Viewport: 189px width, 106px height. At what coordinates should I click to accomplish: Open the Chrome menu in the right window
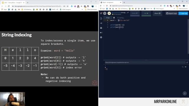tap(187, 6)
